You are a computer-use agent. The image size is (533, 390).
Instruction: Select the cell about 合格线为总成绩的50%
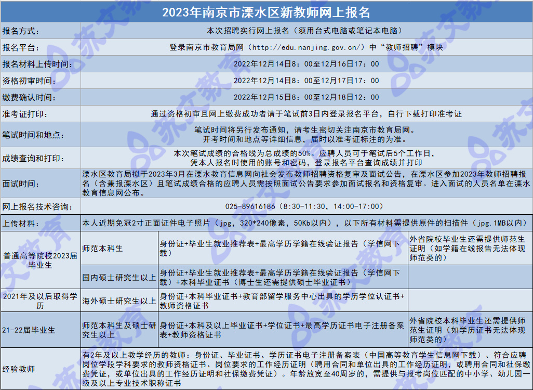(x=307, y=158)
